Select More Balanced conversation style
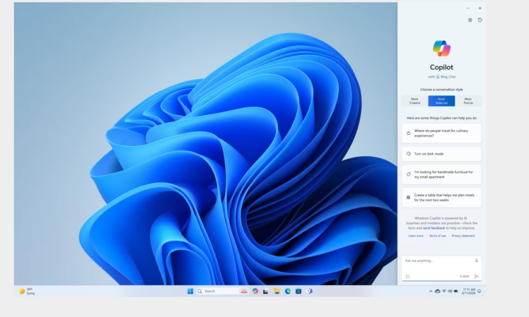The image size is (529, 317). (441, 101)
